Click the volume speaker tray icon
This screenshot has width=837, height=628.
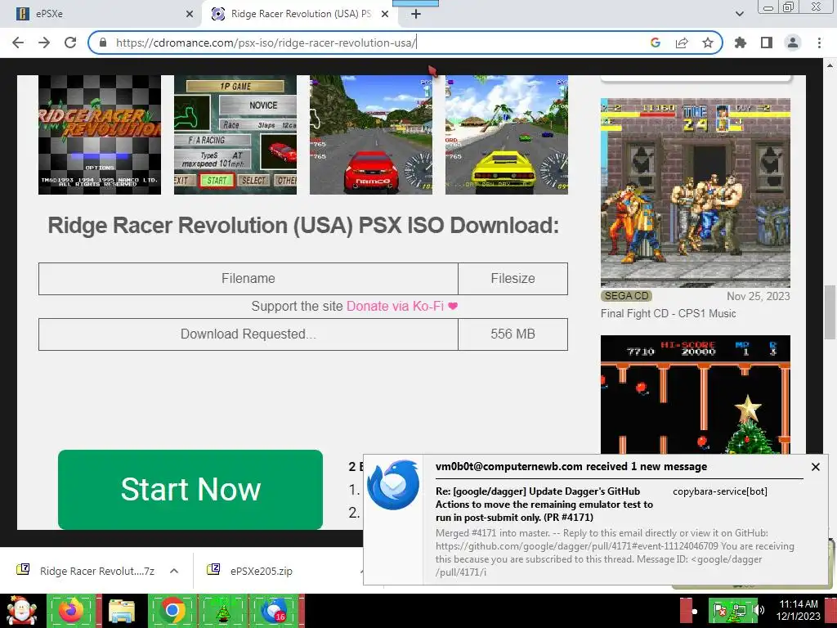click(758, 610)
